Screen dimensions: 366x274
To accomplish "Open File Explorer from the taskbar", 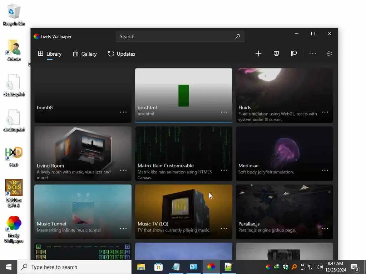I will 141,267.
